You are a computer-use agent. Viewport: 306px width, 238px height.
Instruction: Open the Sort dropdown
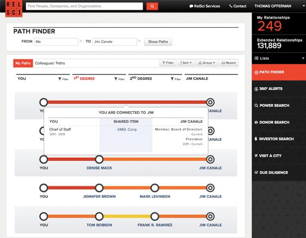(x=186, y=63)
